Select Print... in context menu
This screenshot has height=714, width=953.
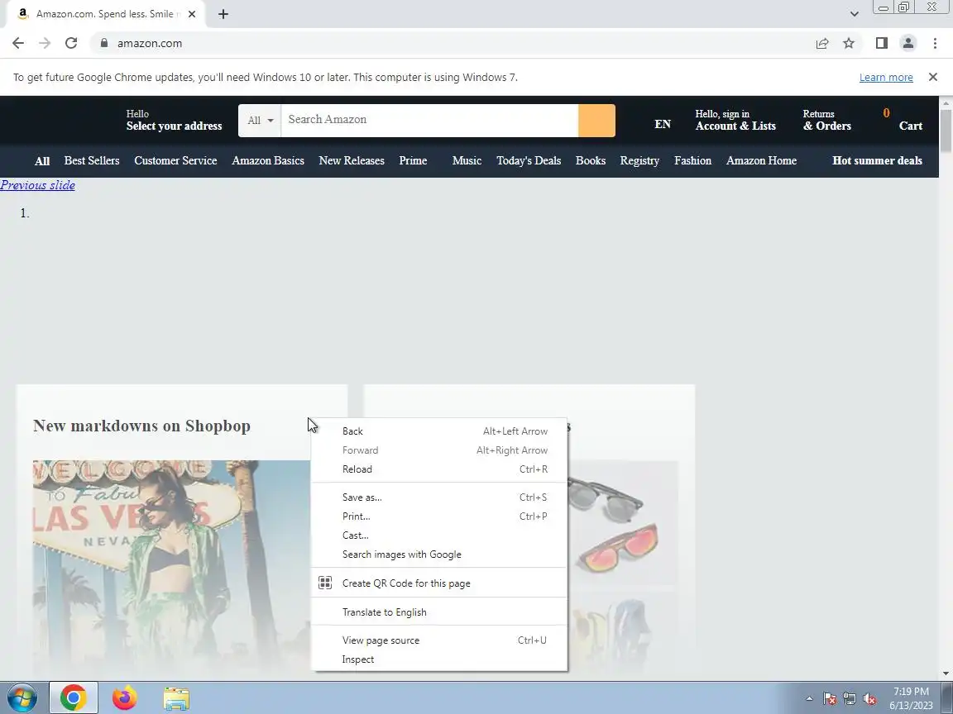[x=438, y=516]
